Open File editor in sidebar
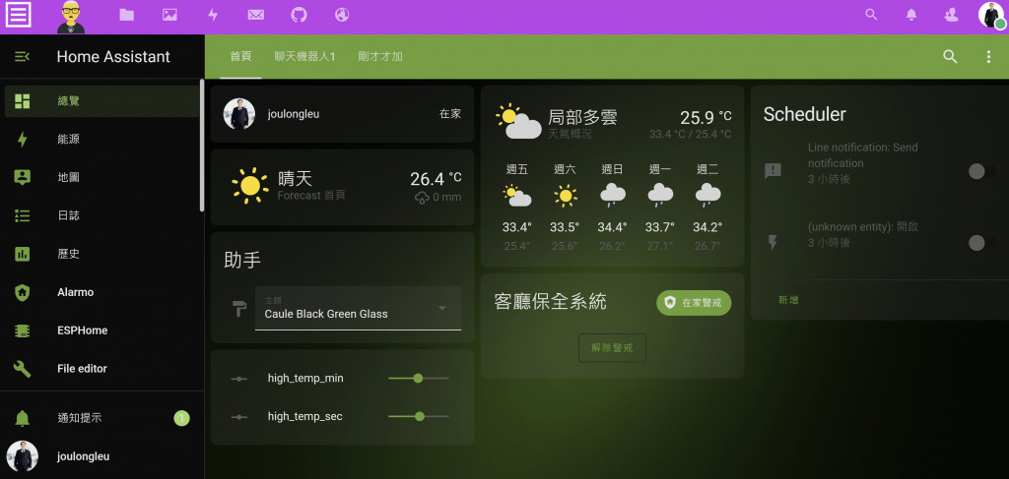 [102, 369]
